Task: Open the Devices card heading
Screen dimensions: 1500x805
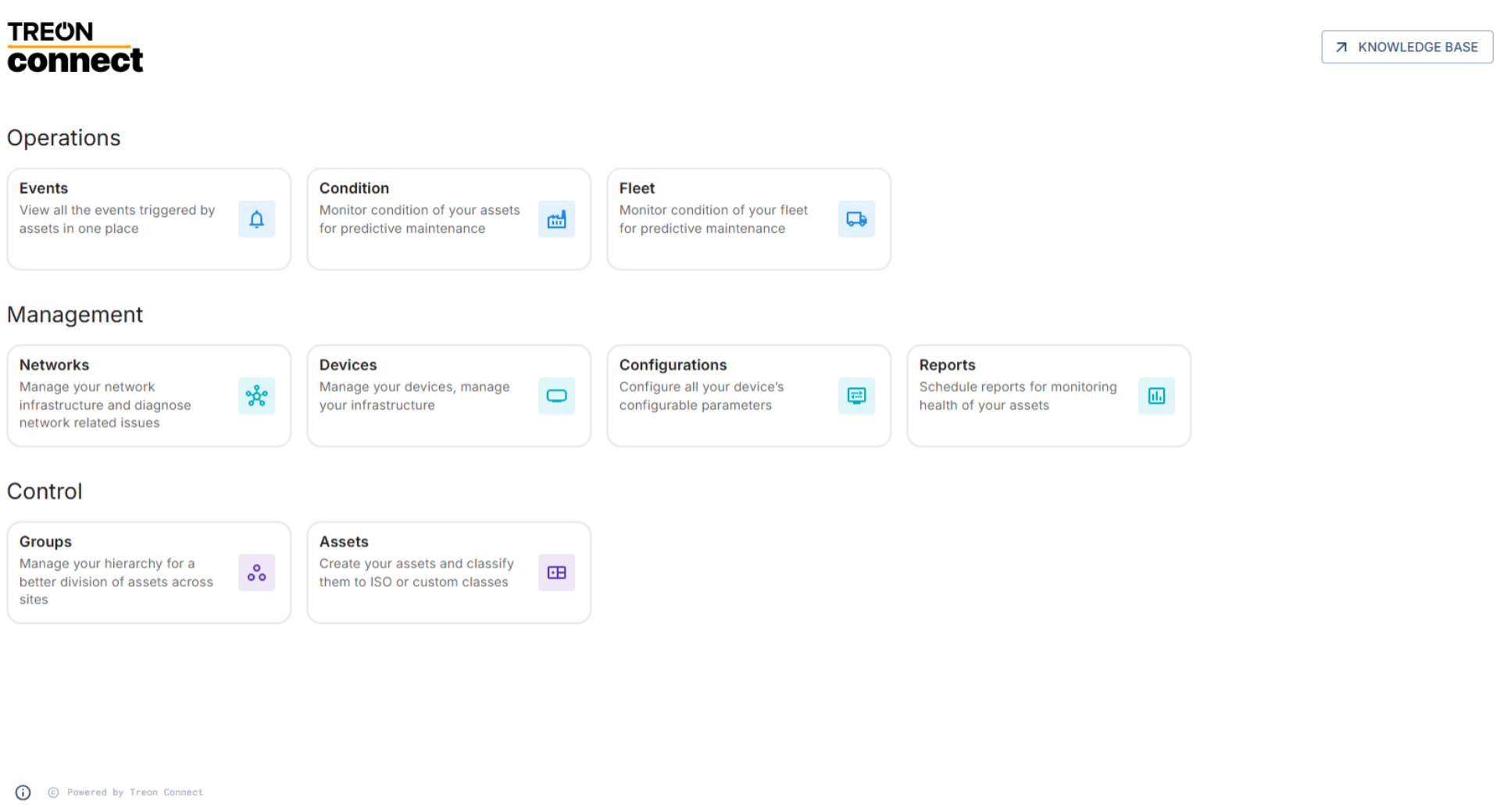Action: (348, 365)
